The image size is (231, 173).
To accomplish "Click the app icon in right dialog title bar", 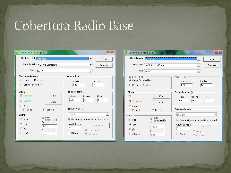I will pyautogui.click(x=126, y=52).
